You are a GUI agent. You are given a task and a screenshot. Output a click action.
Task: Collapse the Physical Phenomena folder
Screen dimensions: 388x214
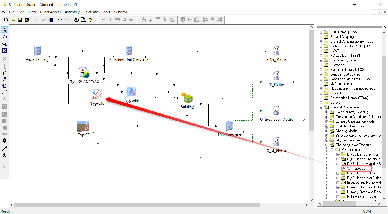321,107
